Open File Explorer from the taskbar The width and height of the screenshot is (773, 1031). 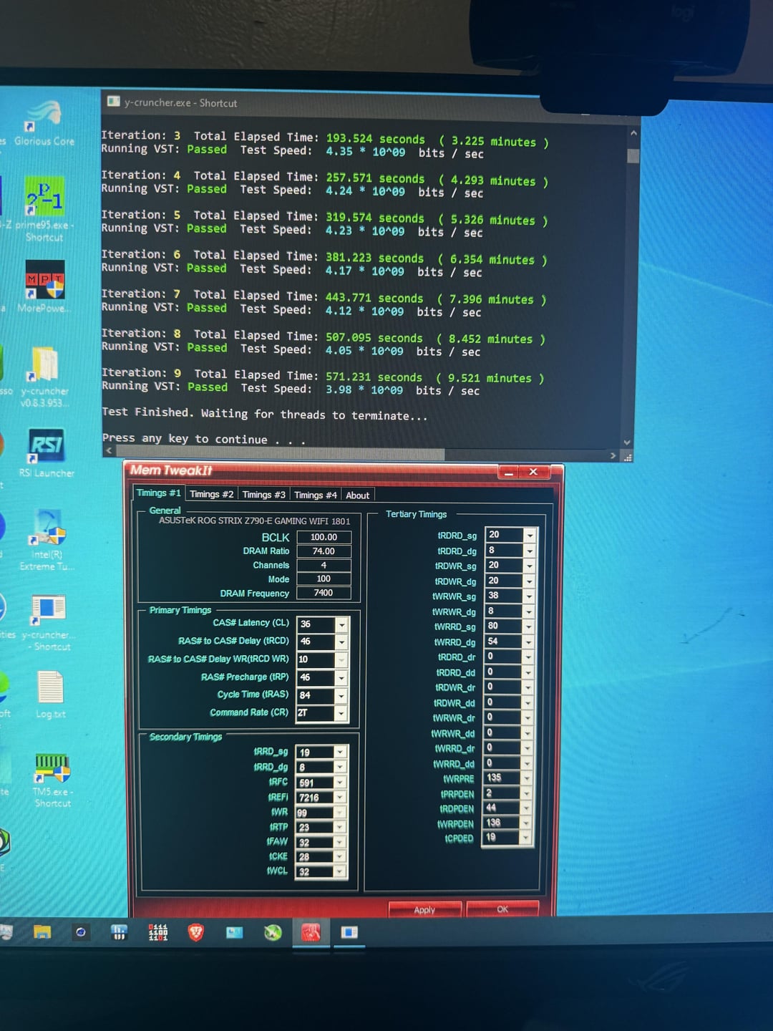tap(42, 931)
